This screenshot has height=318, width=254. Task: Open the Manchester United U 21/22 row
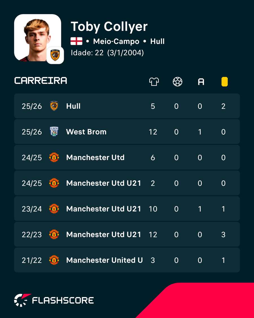pyautogui.click(x=127, y=260)
